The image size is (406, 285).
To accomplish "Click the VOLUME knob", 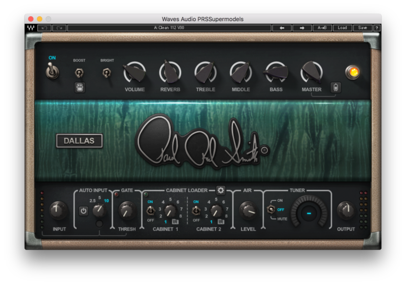I will click(x=134, y=72).
